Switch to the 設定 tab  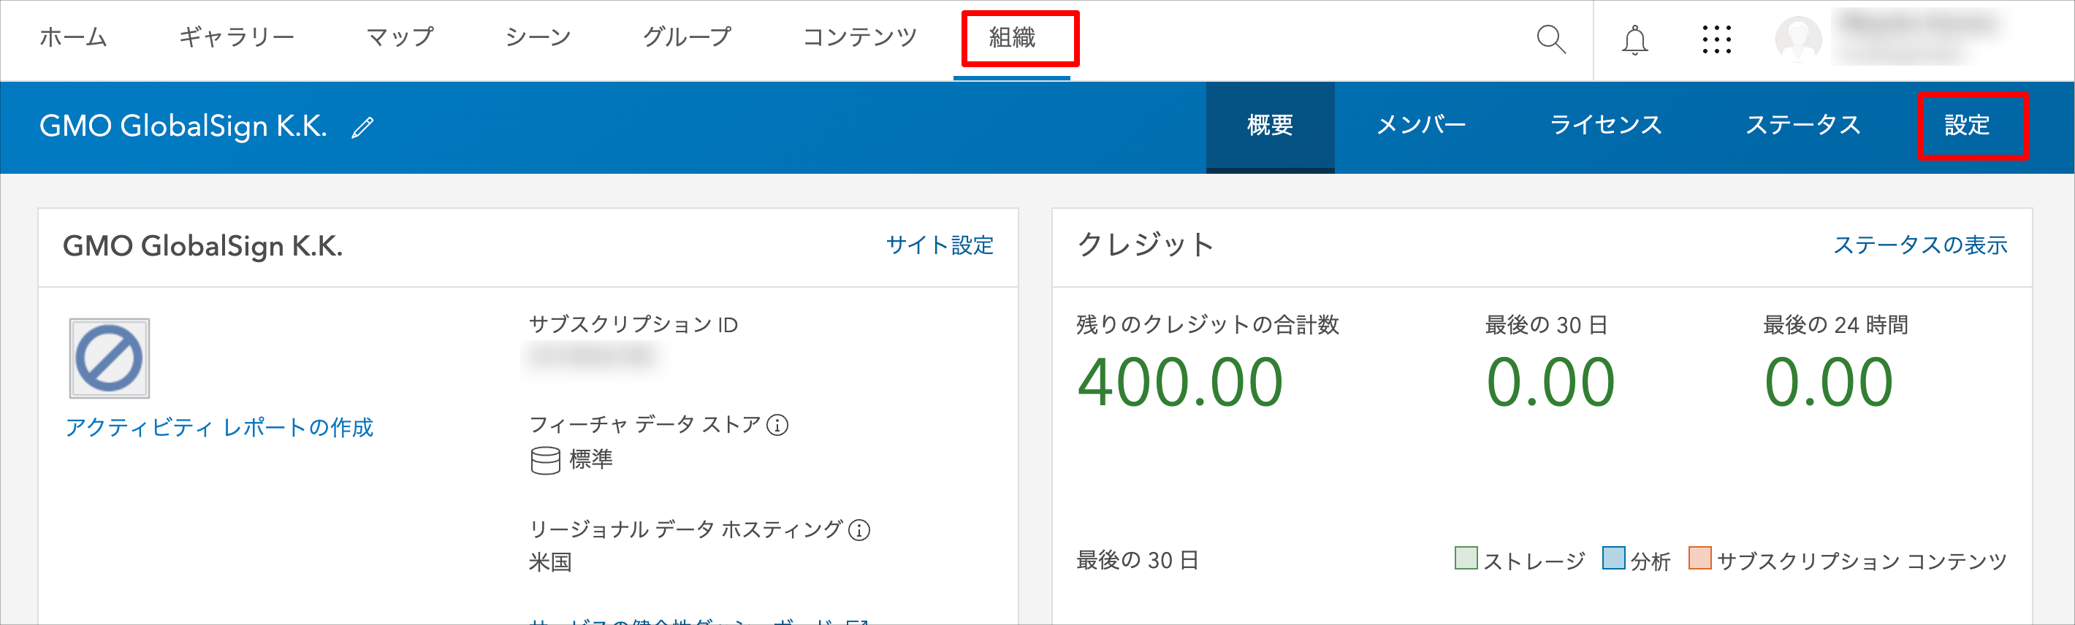click(x=1967, y=126)
